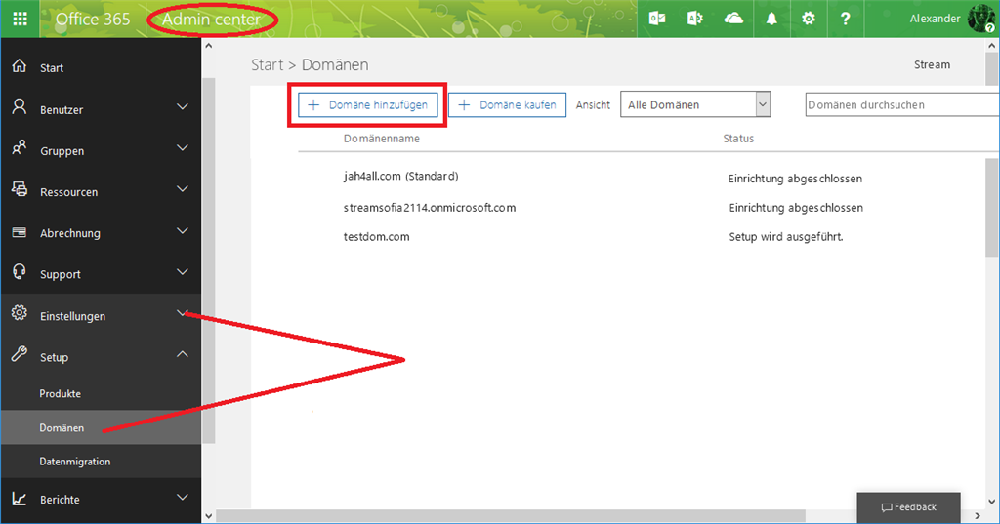Open Outlook from the header icons
This screenshot has width=1000, height=524.
tap(657, 19)
